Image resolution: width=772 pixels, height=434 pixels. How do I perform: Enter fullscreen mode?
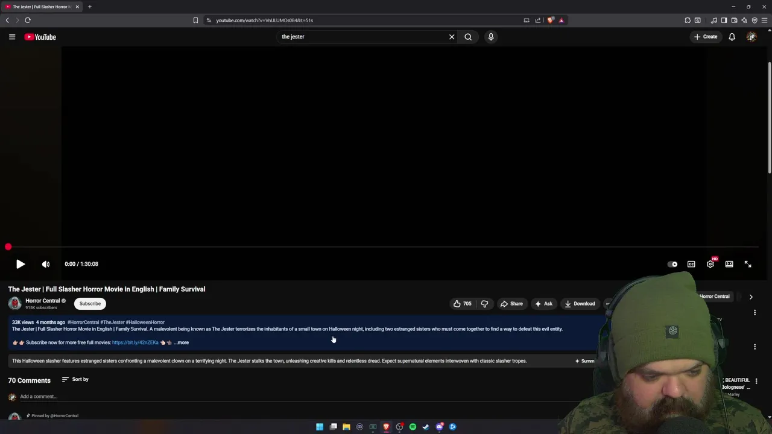748,264
